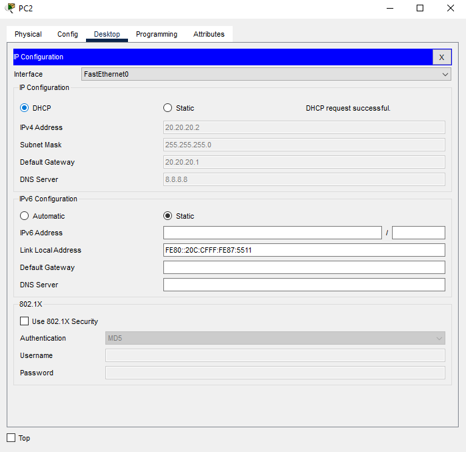The width and height of the screenshot is (466, 452).
Task: Click the 802.1X Password field
Action: (x=275, y=373)
